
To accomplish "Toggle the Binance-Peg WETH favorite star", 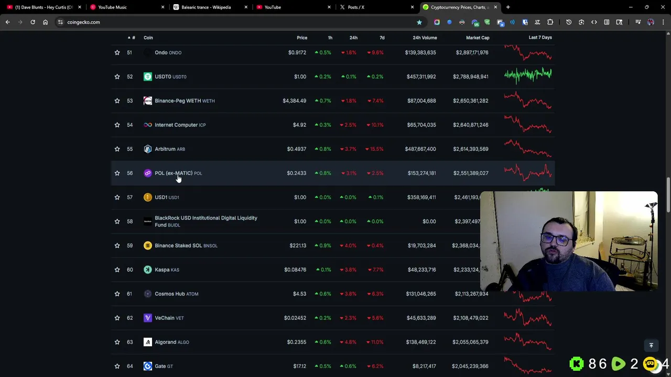I will tap(117, 101).
